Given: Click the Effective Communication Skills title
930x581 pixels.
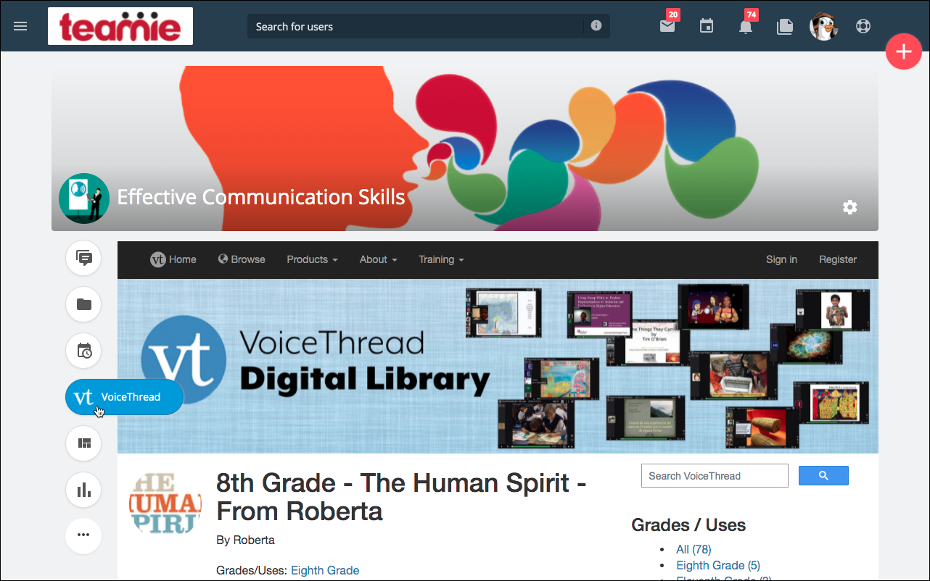Looking at the screenshot, I should 261,197.
